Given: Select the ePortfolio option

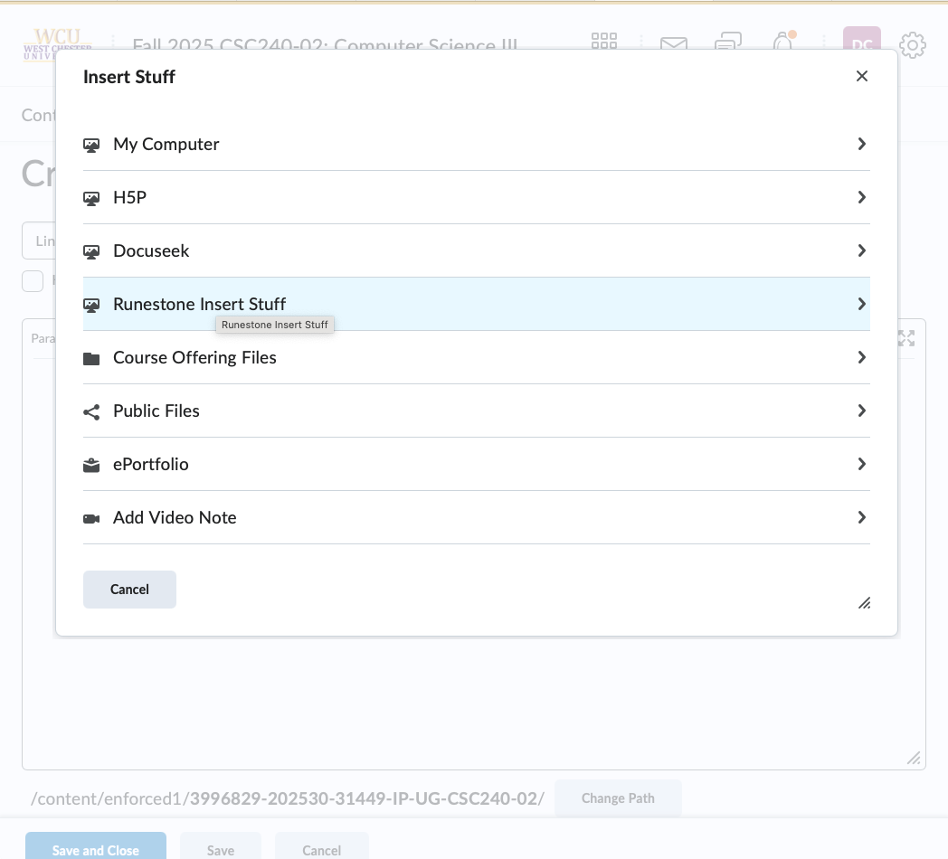Looking at the screenshot, I should [x=151, y=464].
